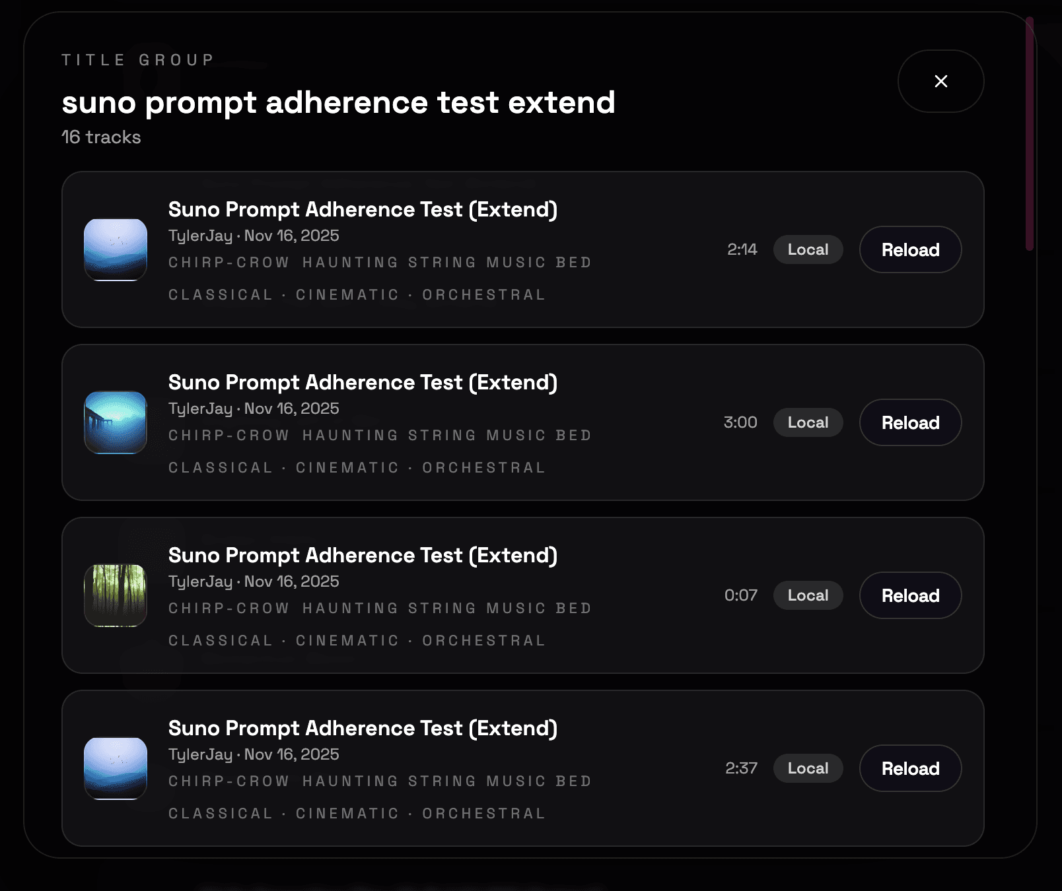This screenshot has height=891, width=1062.
Task: Click the close X icon on the modal
Action: (940, 81)
